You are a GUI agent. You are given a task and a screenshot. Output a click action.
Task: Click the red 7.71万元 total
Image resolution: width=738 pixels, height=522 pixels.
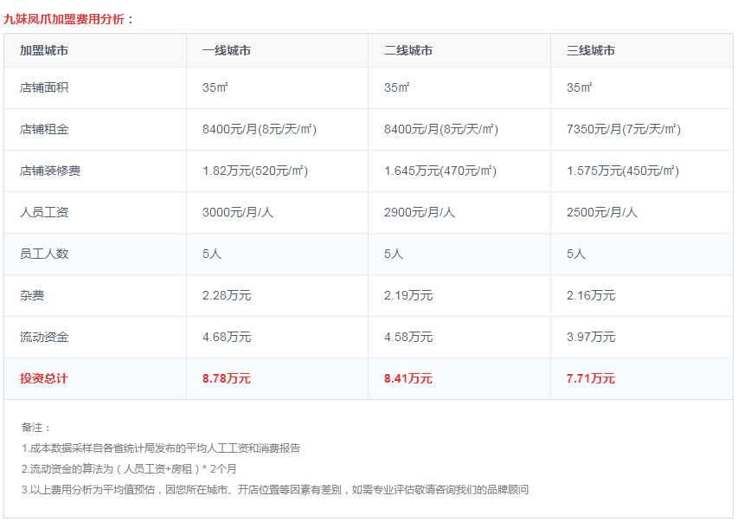591,378
